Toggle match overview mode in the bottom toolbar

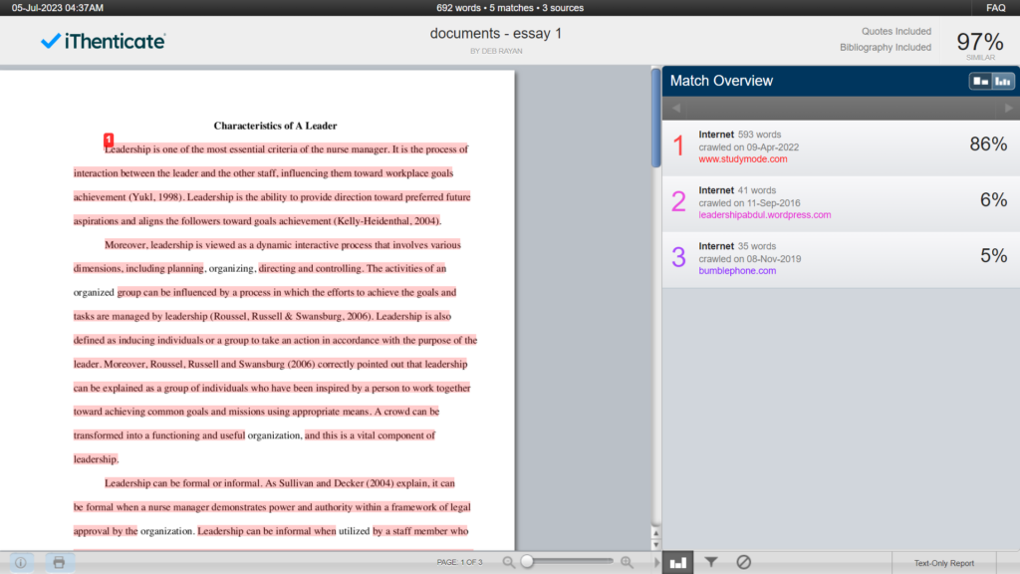(x=678, y=562)
